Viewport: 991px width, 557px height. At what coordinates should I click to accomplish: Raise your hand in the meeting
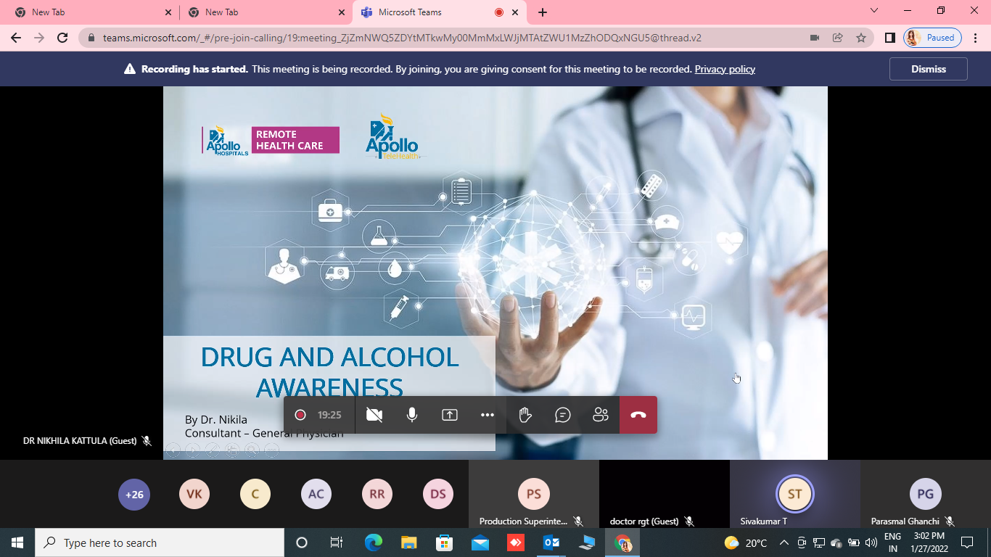coord(525,415)
